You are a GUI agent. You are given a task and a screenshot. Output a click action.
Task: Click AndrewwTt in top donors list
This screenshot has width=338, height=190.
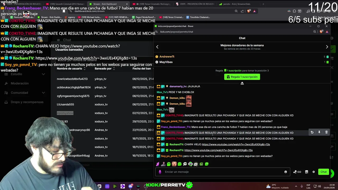pyautogui.click(x=167, y=56)
